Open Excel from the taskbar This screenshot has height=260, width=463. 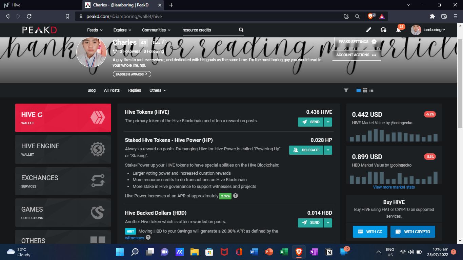pyautogui.click(x=284, y=252)
